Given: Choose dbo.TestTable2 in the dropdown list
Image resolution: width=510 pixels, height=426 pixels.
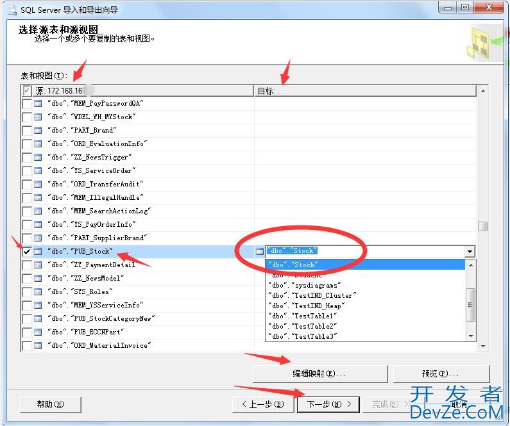Looking at the screenshot, I should [366, 326].
